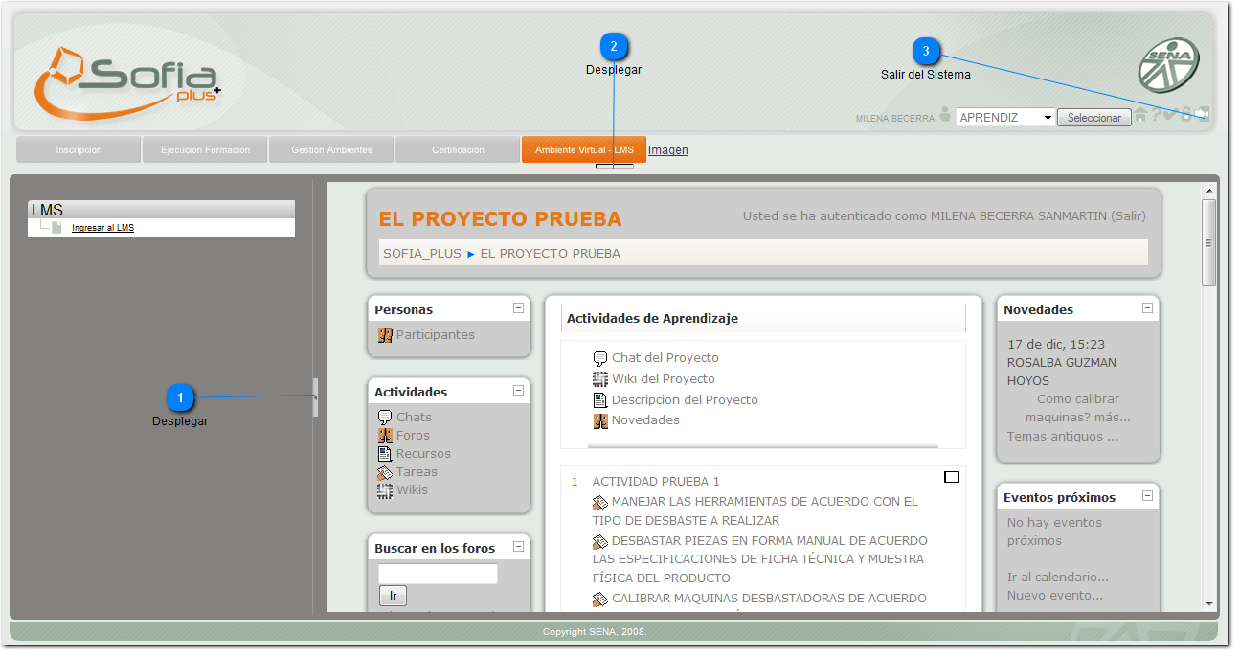Click the Descripcion del Proyecto document icon

click(x=600, y=400)
